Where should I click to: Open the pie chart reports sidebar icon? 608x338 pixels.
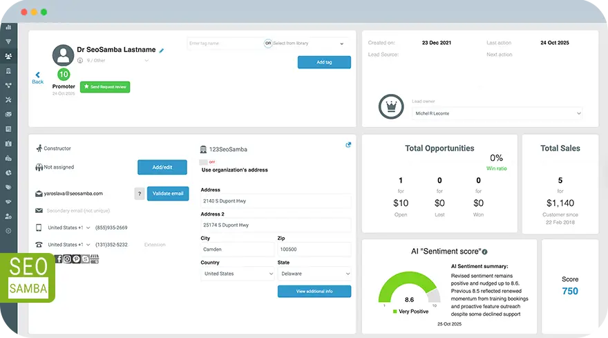[x=8, y=173]
